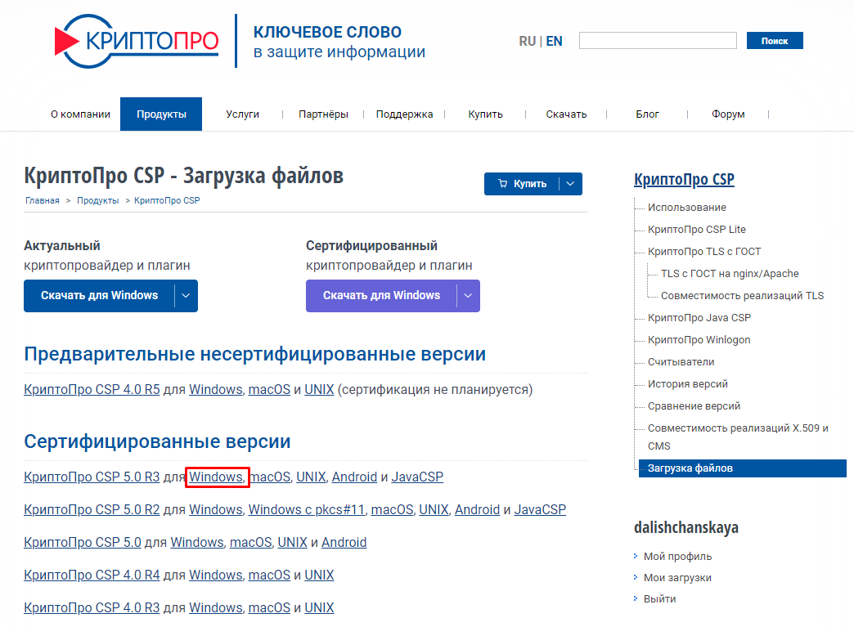
Task: Open КриптоПро CSP 4.0 R3 link
Action: click(x=92, y=607)
